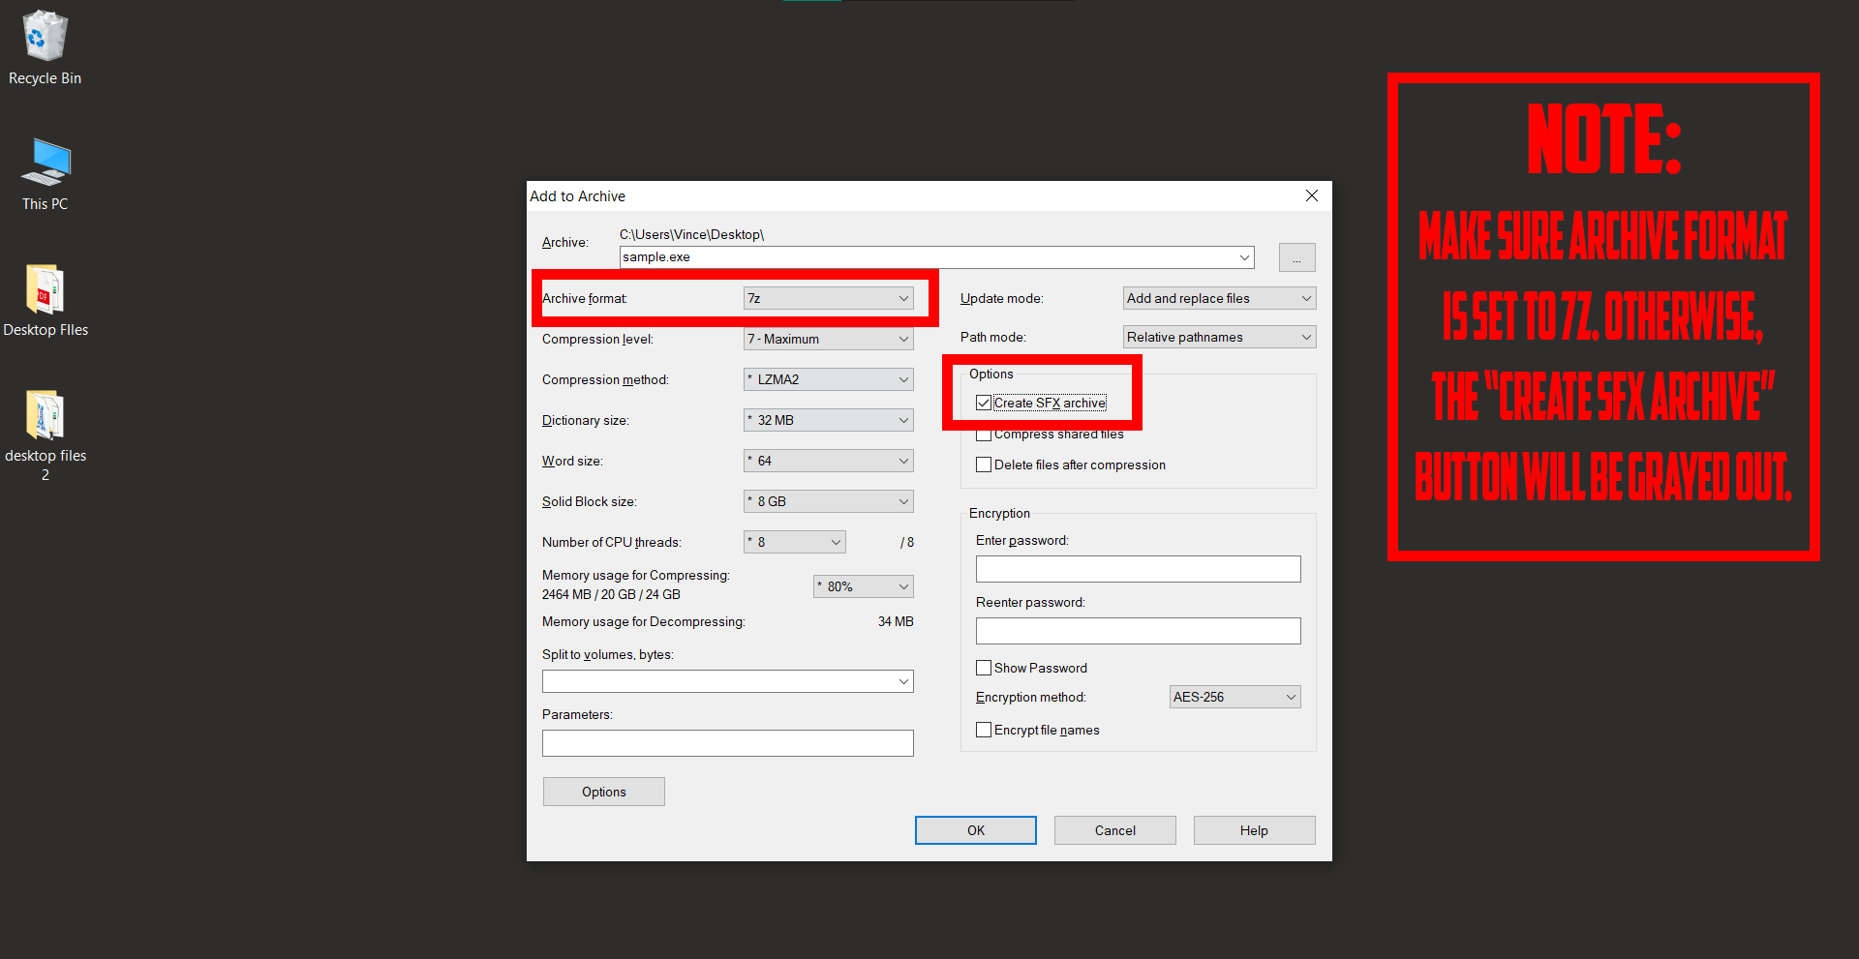Image resolution: width=1859 pixels, height=959 pixels.
Task: Click the archive path browse button
Action: point(1296,256)
